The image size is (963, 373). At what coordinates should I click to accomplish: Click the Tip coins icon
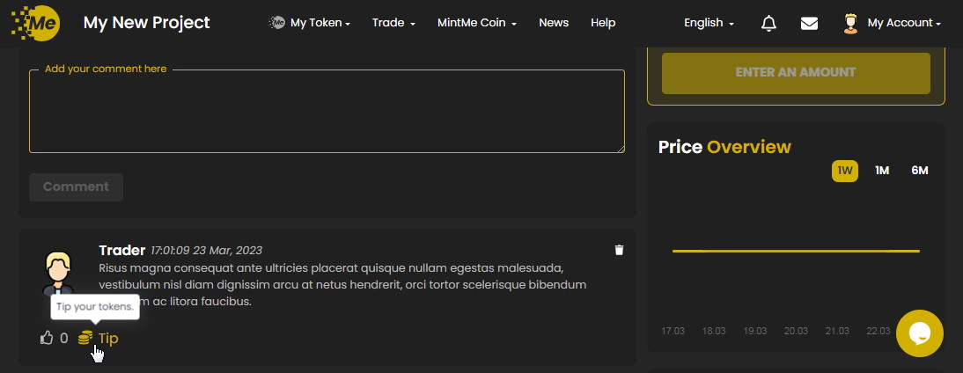coord(85,338)
